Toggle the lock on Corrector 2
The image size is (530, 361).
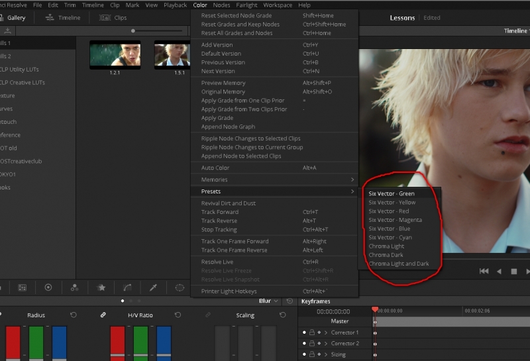click(311, 344)
